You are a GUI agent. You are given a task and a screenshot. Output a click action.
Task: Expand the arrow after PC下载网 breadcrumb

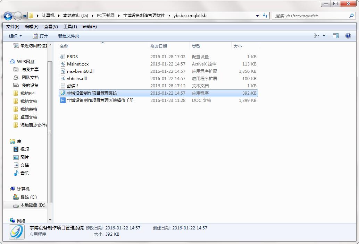[x=119, y=16]
